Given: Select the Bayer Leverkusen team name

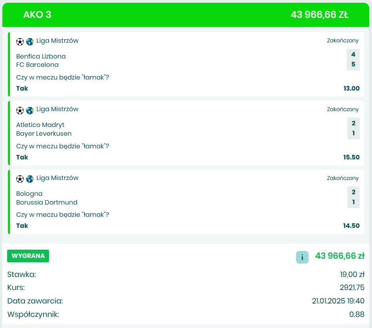Looking at the screenshot, I should coord(44,134).
